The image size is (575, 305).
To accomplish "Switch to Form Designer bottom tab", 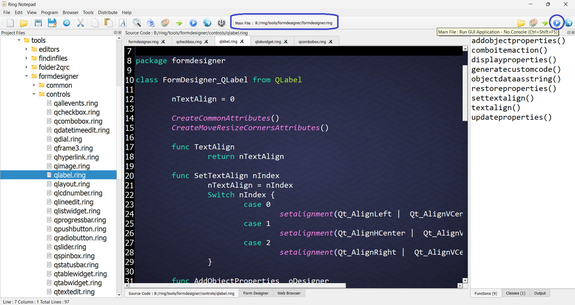I will click(x=256, y=293).
